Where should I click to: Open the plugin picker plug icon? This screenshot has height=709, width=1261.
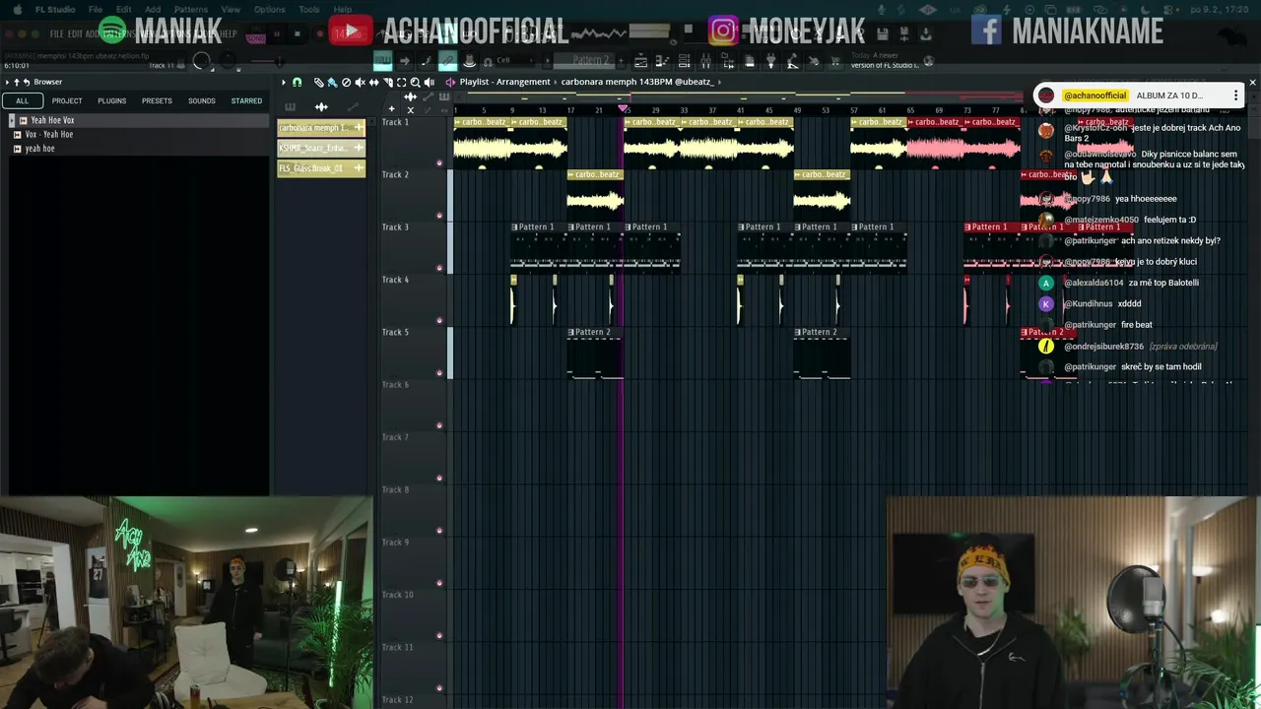(771, 60)
